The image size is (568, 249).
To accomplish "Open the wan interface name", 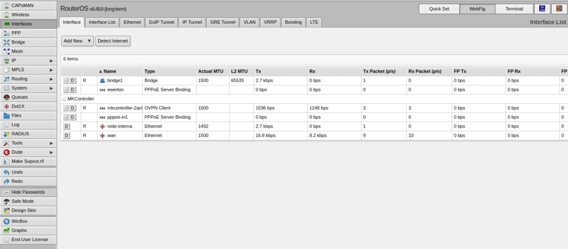I will pos(111,136).
